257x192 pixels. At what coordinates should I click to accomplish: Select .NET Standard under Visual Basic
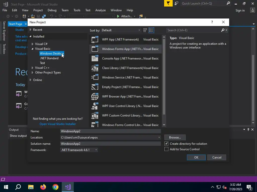point(49,58)
